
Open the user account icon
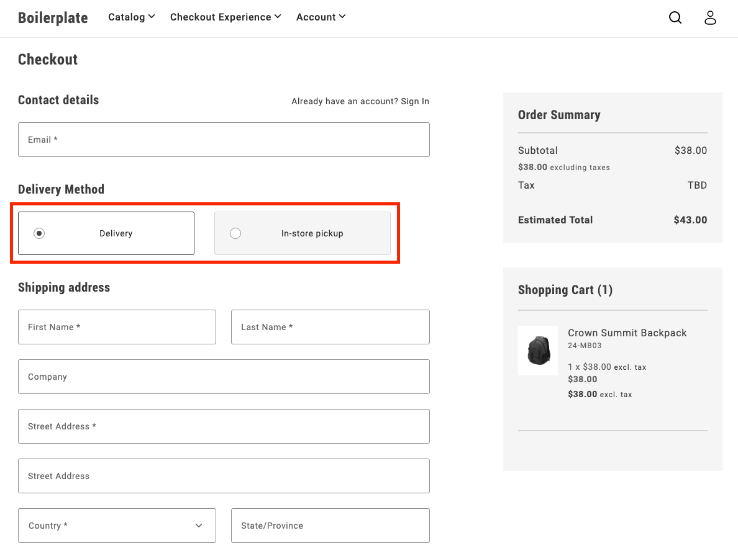coord(710,18)
